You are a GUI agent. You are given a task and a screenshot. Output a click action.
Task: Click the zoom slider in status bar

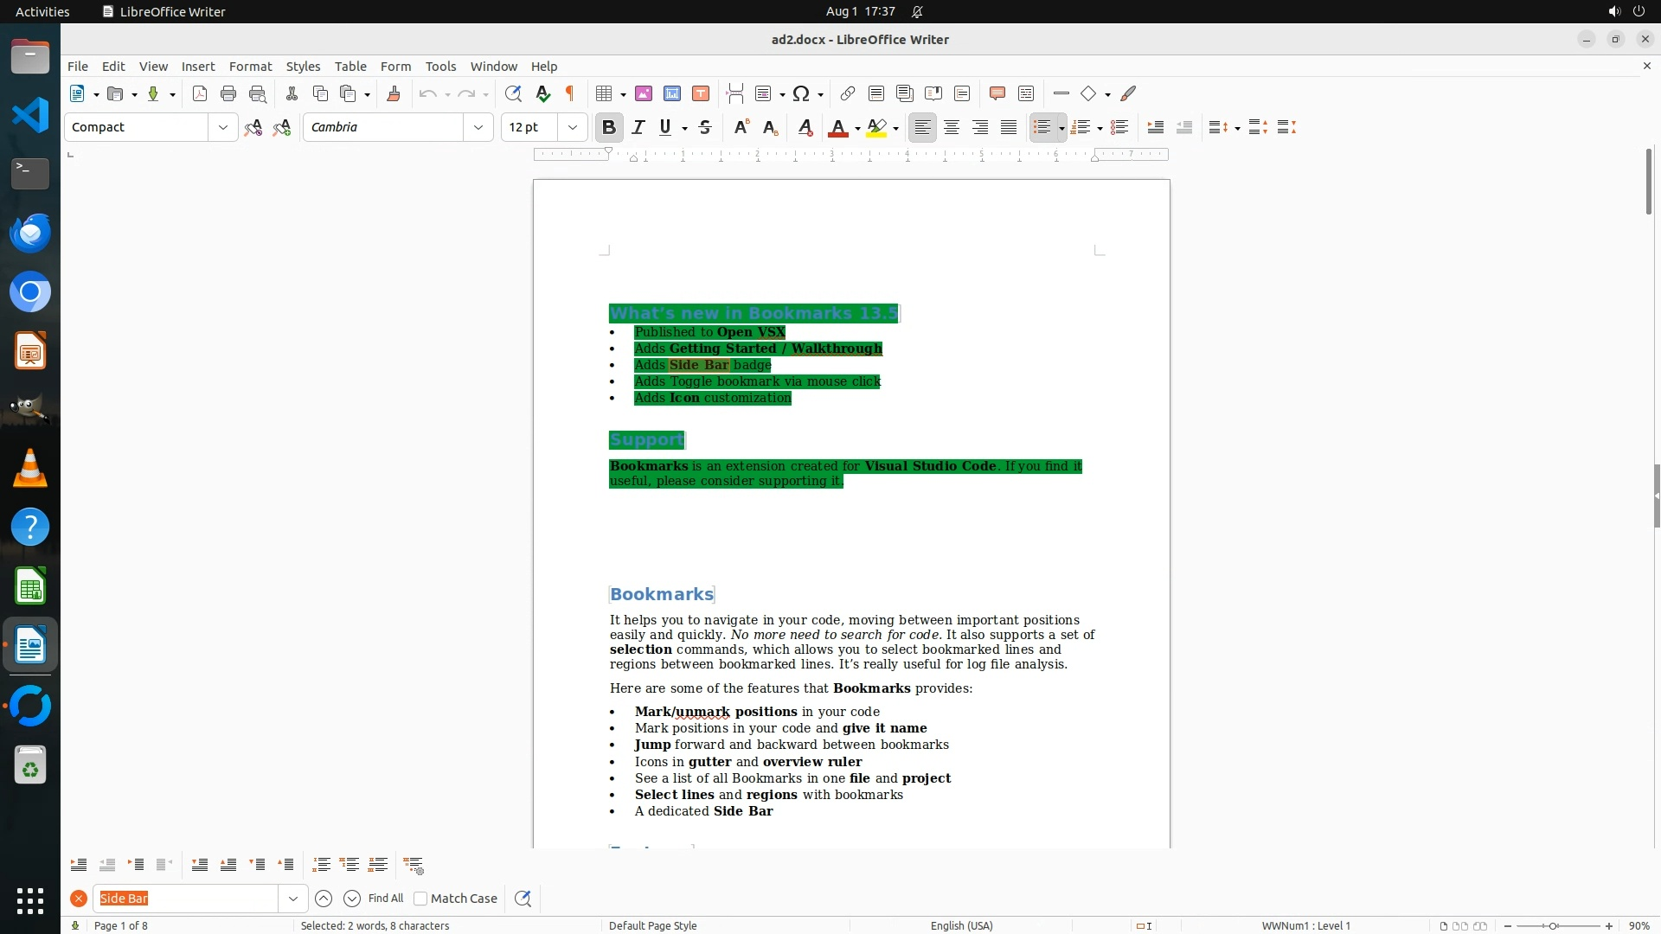click(x=1554, y=926)
